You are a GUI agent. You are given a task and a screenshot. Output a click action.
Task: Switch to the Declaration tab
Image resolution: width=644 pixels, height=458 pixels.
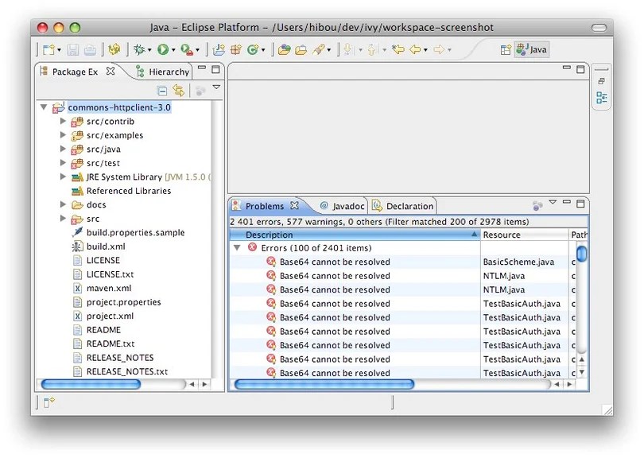coord(403,206)
